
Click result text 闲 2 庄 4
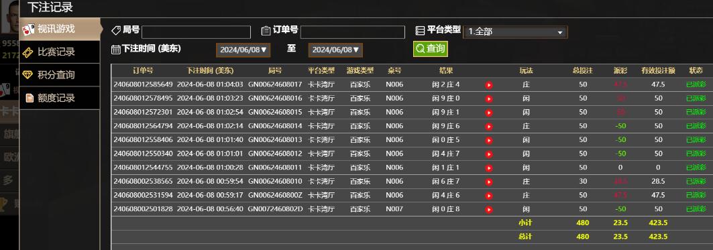coord(445,84)
